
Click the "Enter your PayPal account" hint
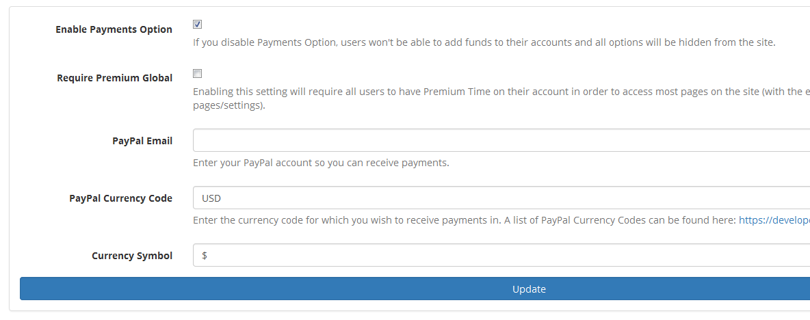point(321,163)
